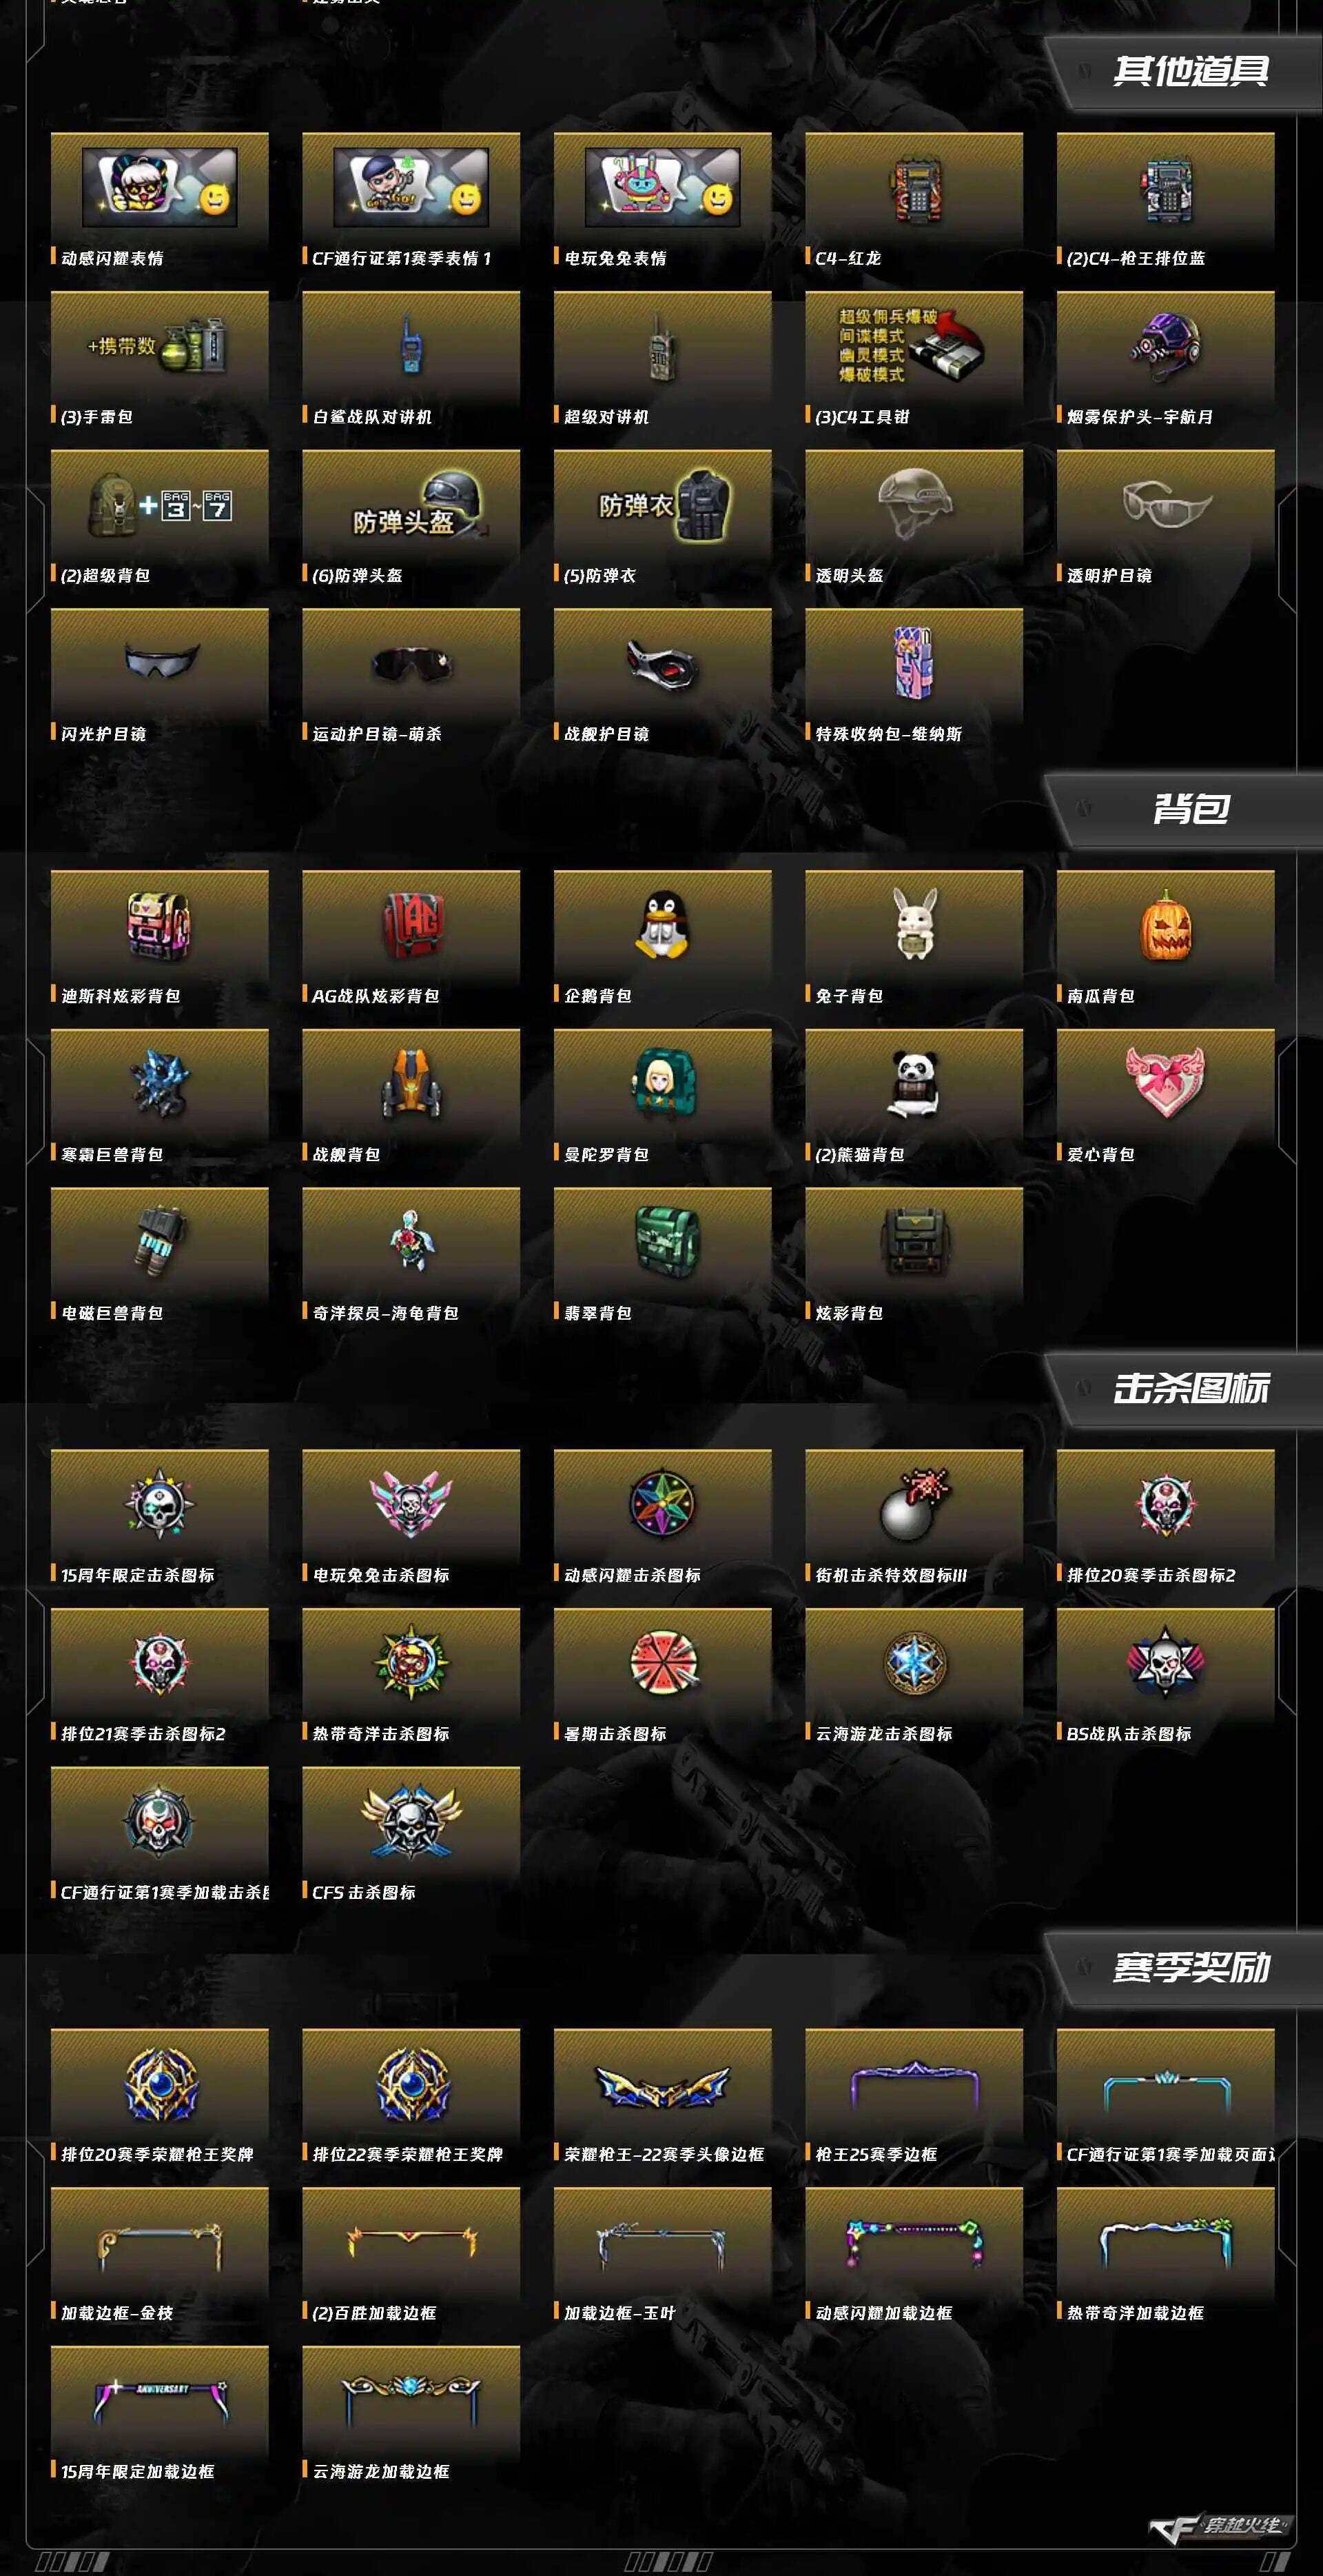Click the 熊猫背包 panda backpack
Screen dimensions: 1323x2576
pyautogui.click(x=914, y=1084)
